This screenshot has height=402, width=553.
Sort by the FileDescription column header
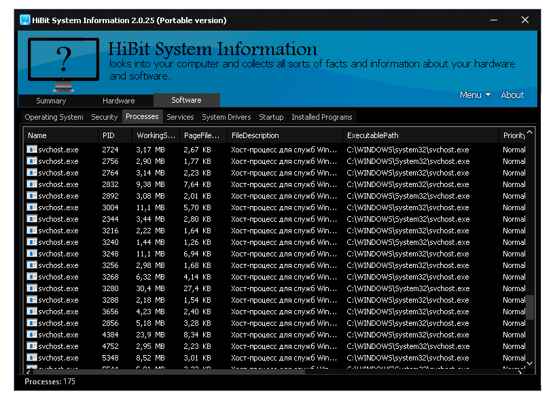click(x=285, y=135)
